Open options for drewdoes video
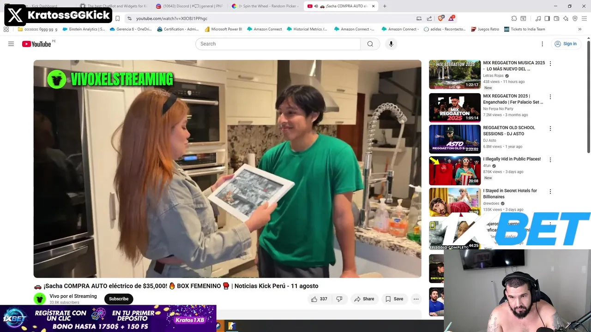Screen dimensions: 591x332 click(550, 191)
